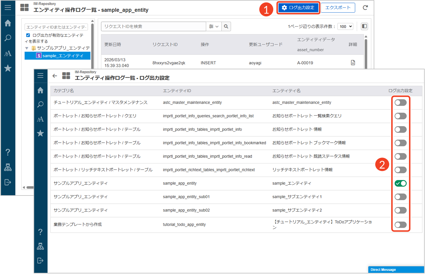
Task: Click the search magnifier button beside request ID field
Action: (x=226, y=27)
